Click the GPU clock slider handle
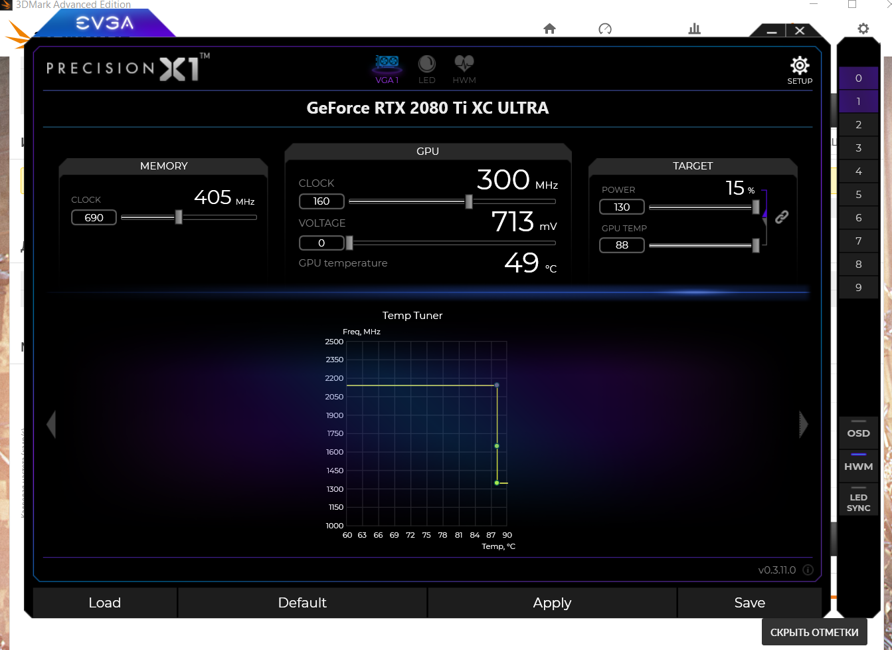This screenshot has height=650, width=892. (469, 201)
